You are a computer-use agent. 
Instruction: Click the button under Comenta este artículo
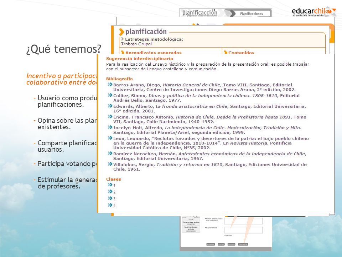[x=191, y=224]
